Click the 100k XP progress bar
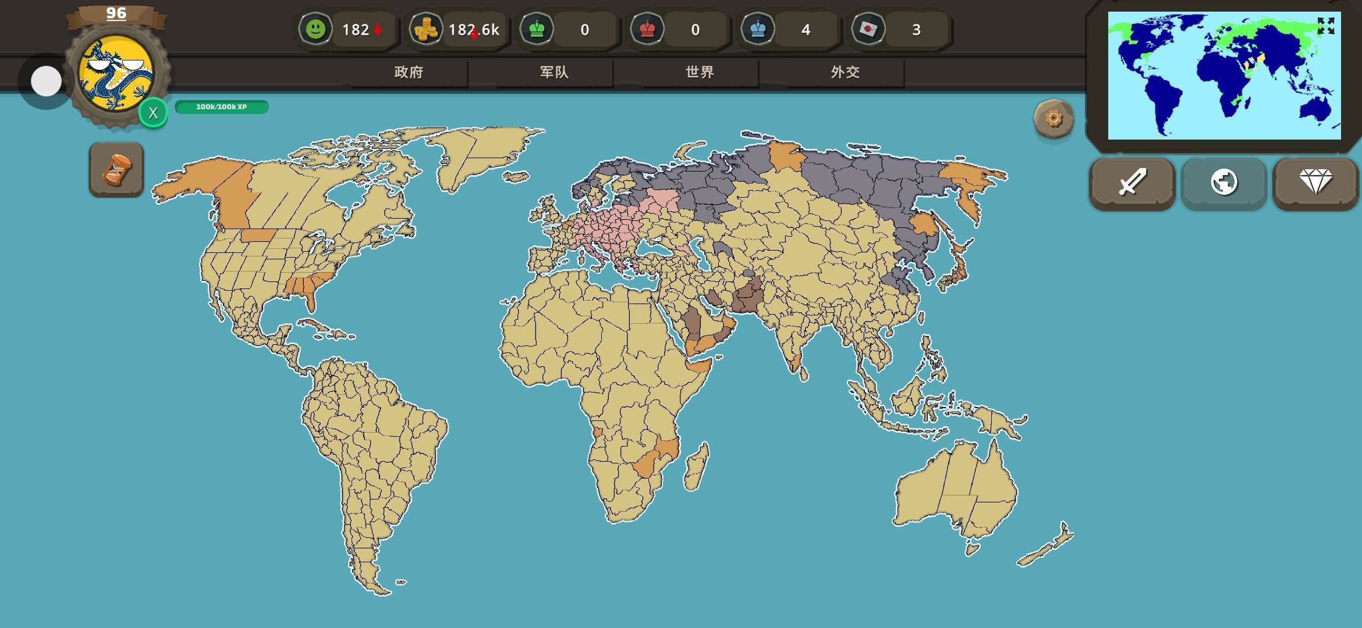 tap(221, 107)
